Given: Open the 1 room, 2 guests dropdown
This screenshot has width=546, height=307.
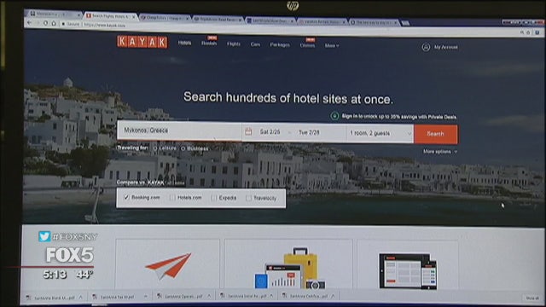Looking at the screenshot, I should point(380,133).
